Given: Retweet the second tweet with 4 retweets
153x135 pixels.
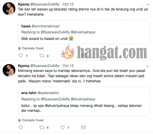Looking at the screenshot, I should coord(41,127).
